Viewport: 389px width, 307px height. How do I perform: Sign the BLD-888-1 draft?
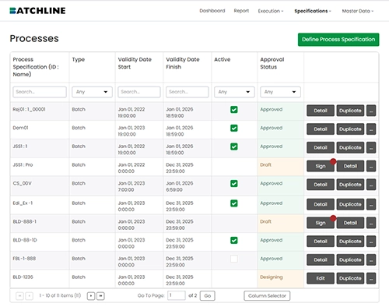tap(321, 223)
